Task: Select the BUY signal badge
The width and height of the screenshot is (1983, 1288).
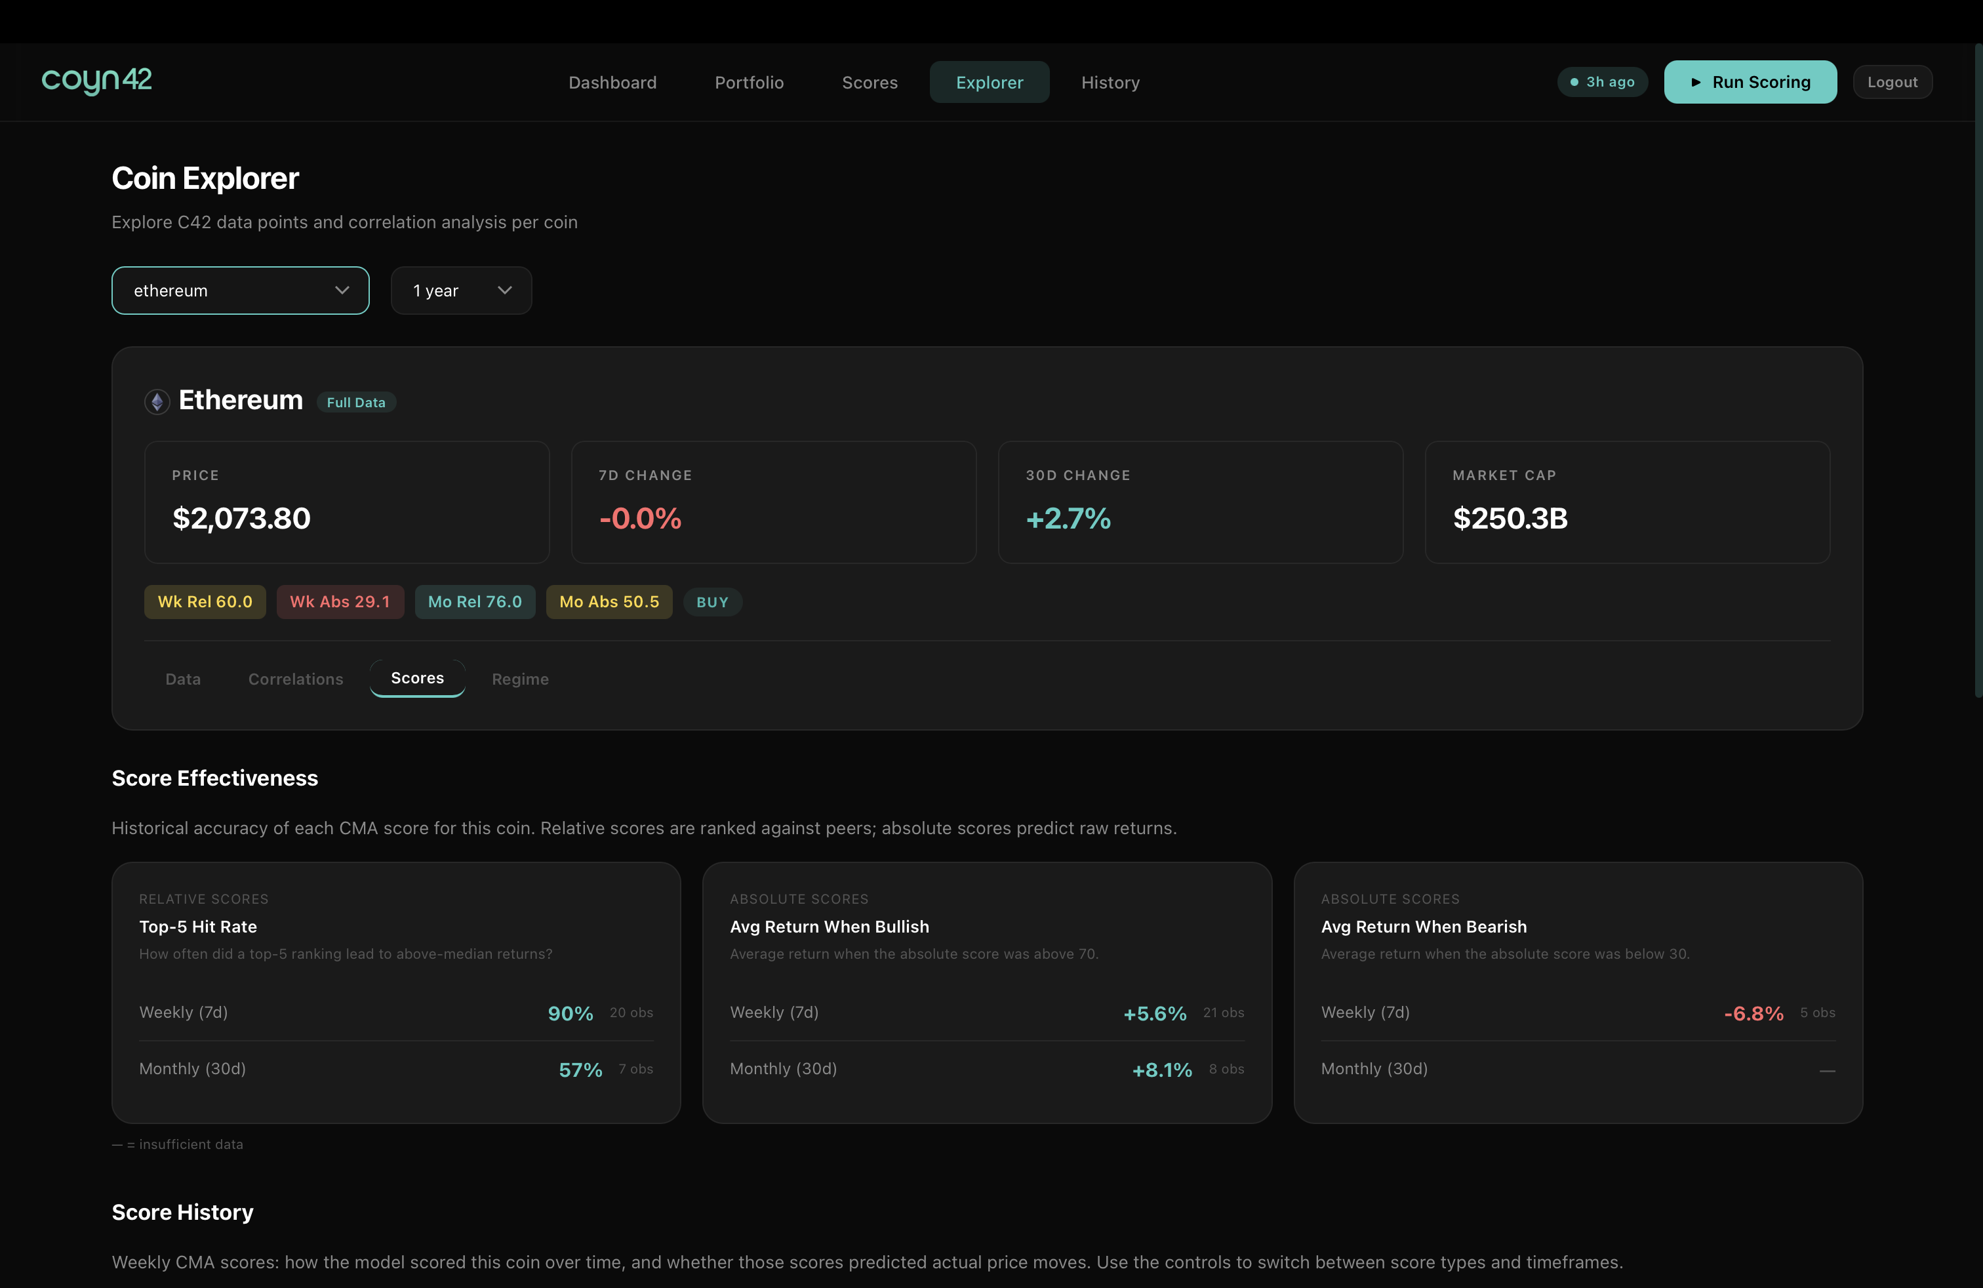Action: pyautogui.click(x=711, y=601)
